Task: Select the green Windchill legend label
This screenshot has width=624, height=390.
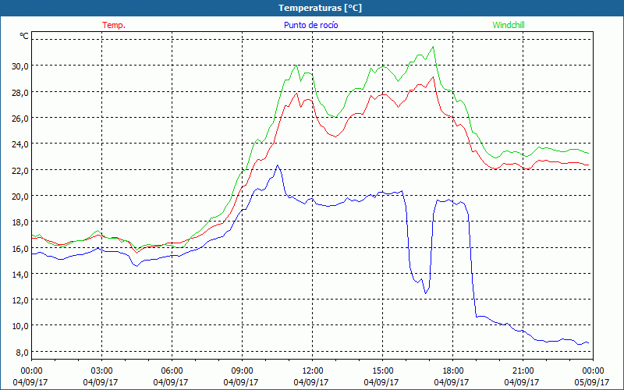Action: click(509, 25)
